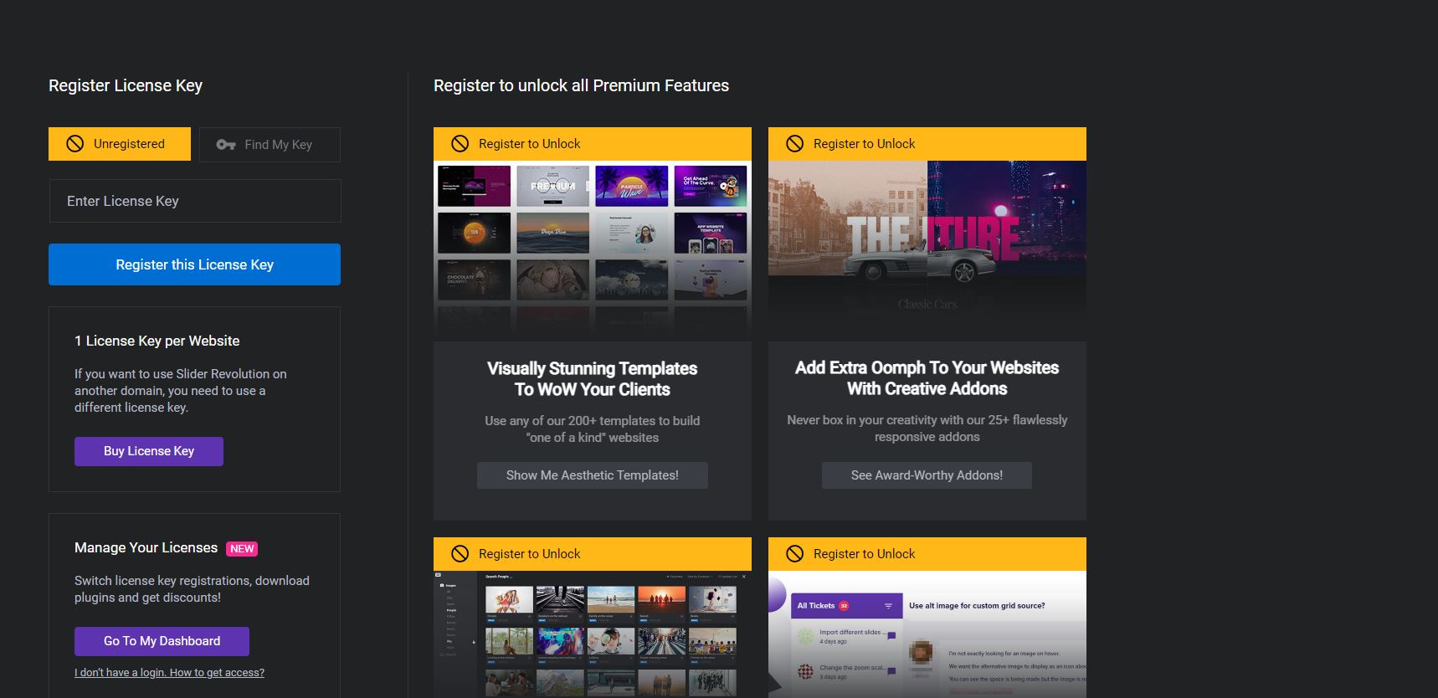1438x698 pixels.
Task: Open Find My Key
Action: coord(270,145)
